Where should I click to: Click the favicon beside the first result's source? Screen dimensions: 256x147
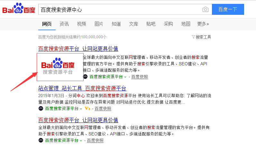(85, 77)
